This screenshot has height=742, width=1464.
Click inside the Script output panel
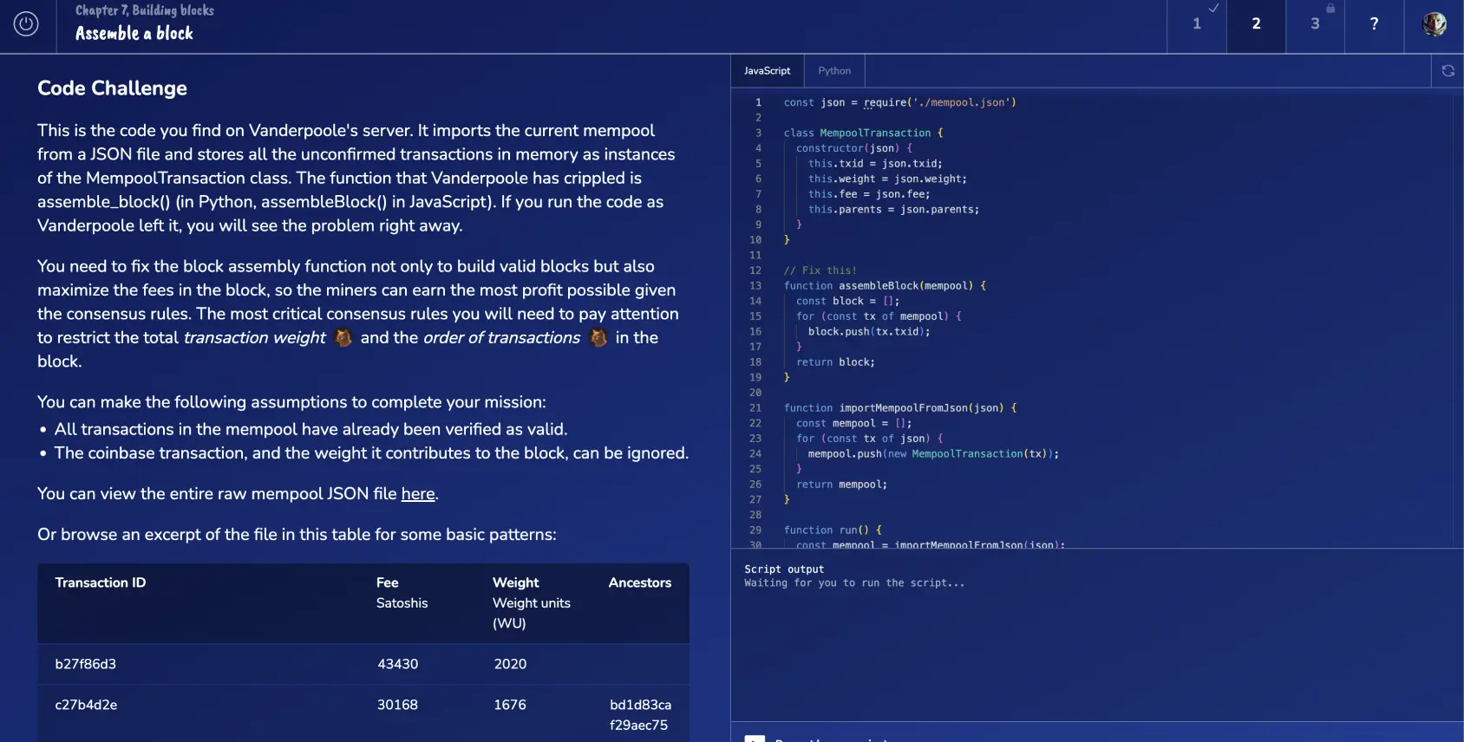pyautogui.click(x=1096, y=641)
